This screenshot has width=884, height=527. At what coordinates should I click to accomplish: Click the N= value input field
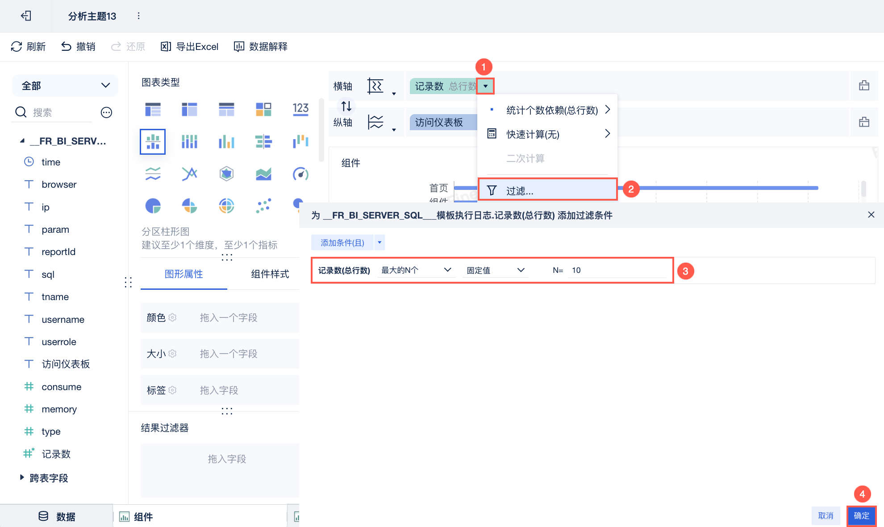coord(617,270)
